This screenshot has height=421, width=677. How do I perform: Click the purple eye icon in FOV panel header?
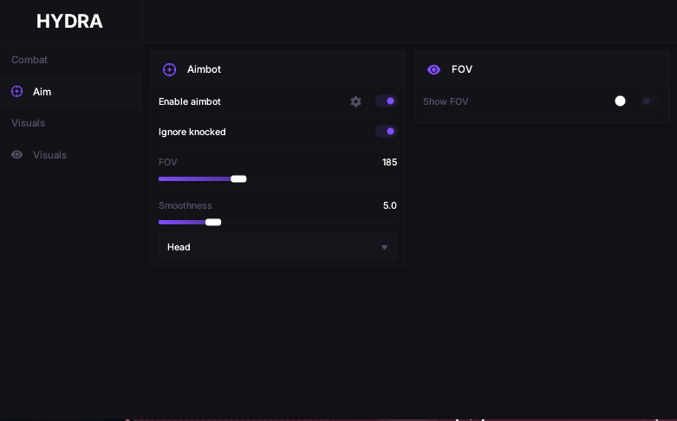(x=433, y=69)
